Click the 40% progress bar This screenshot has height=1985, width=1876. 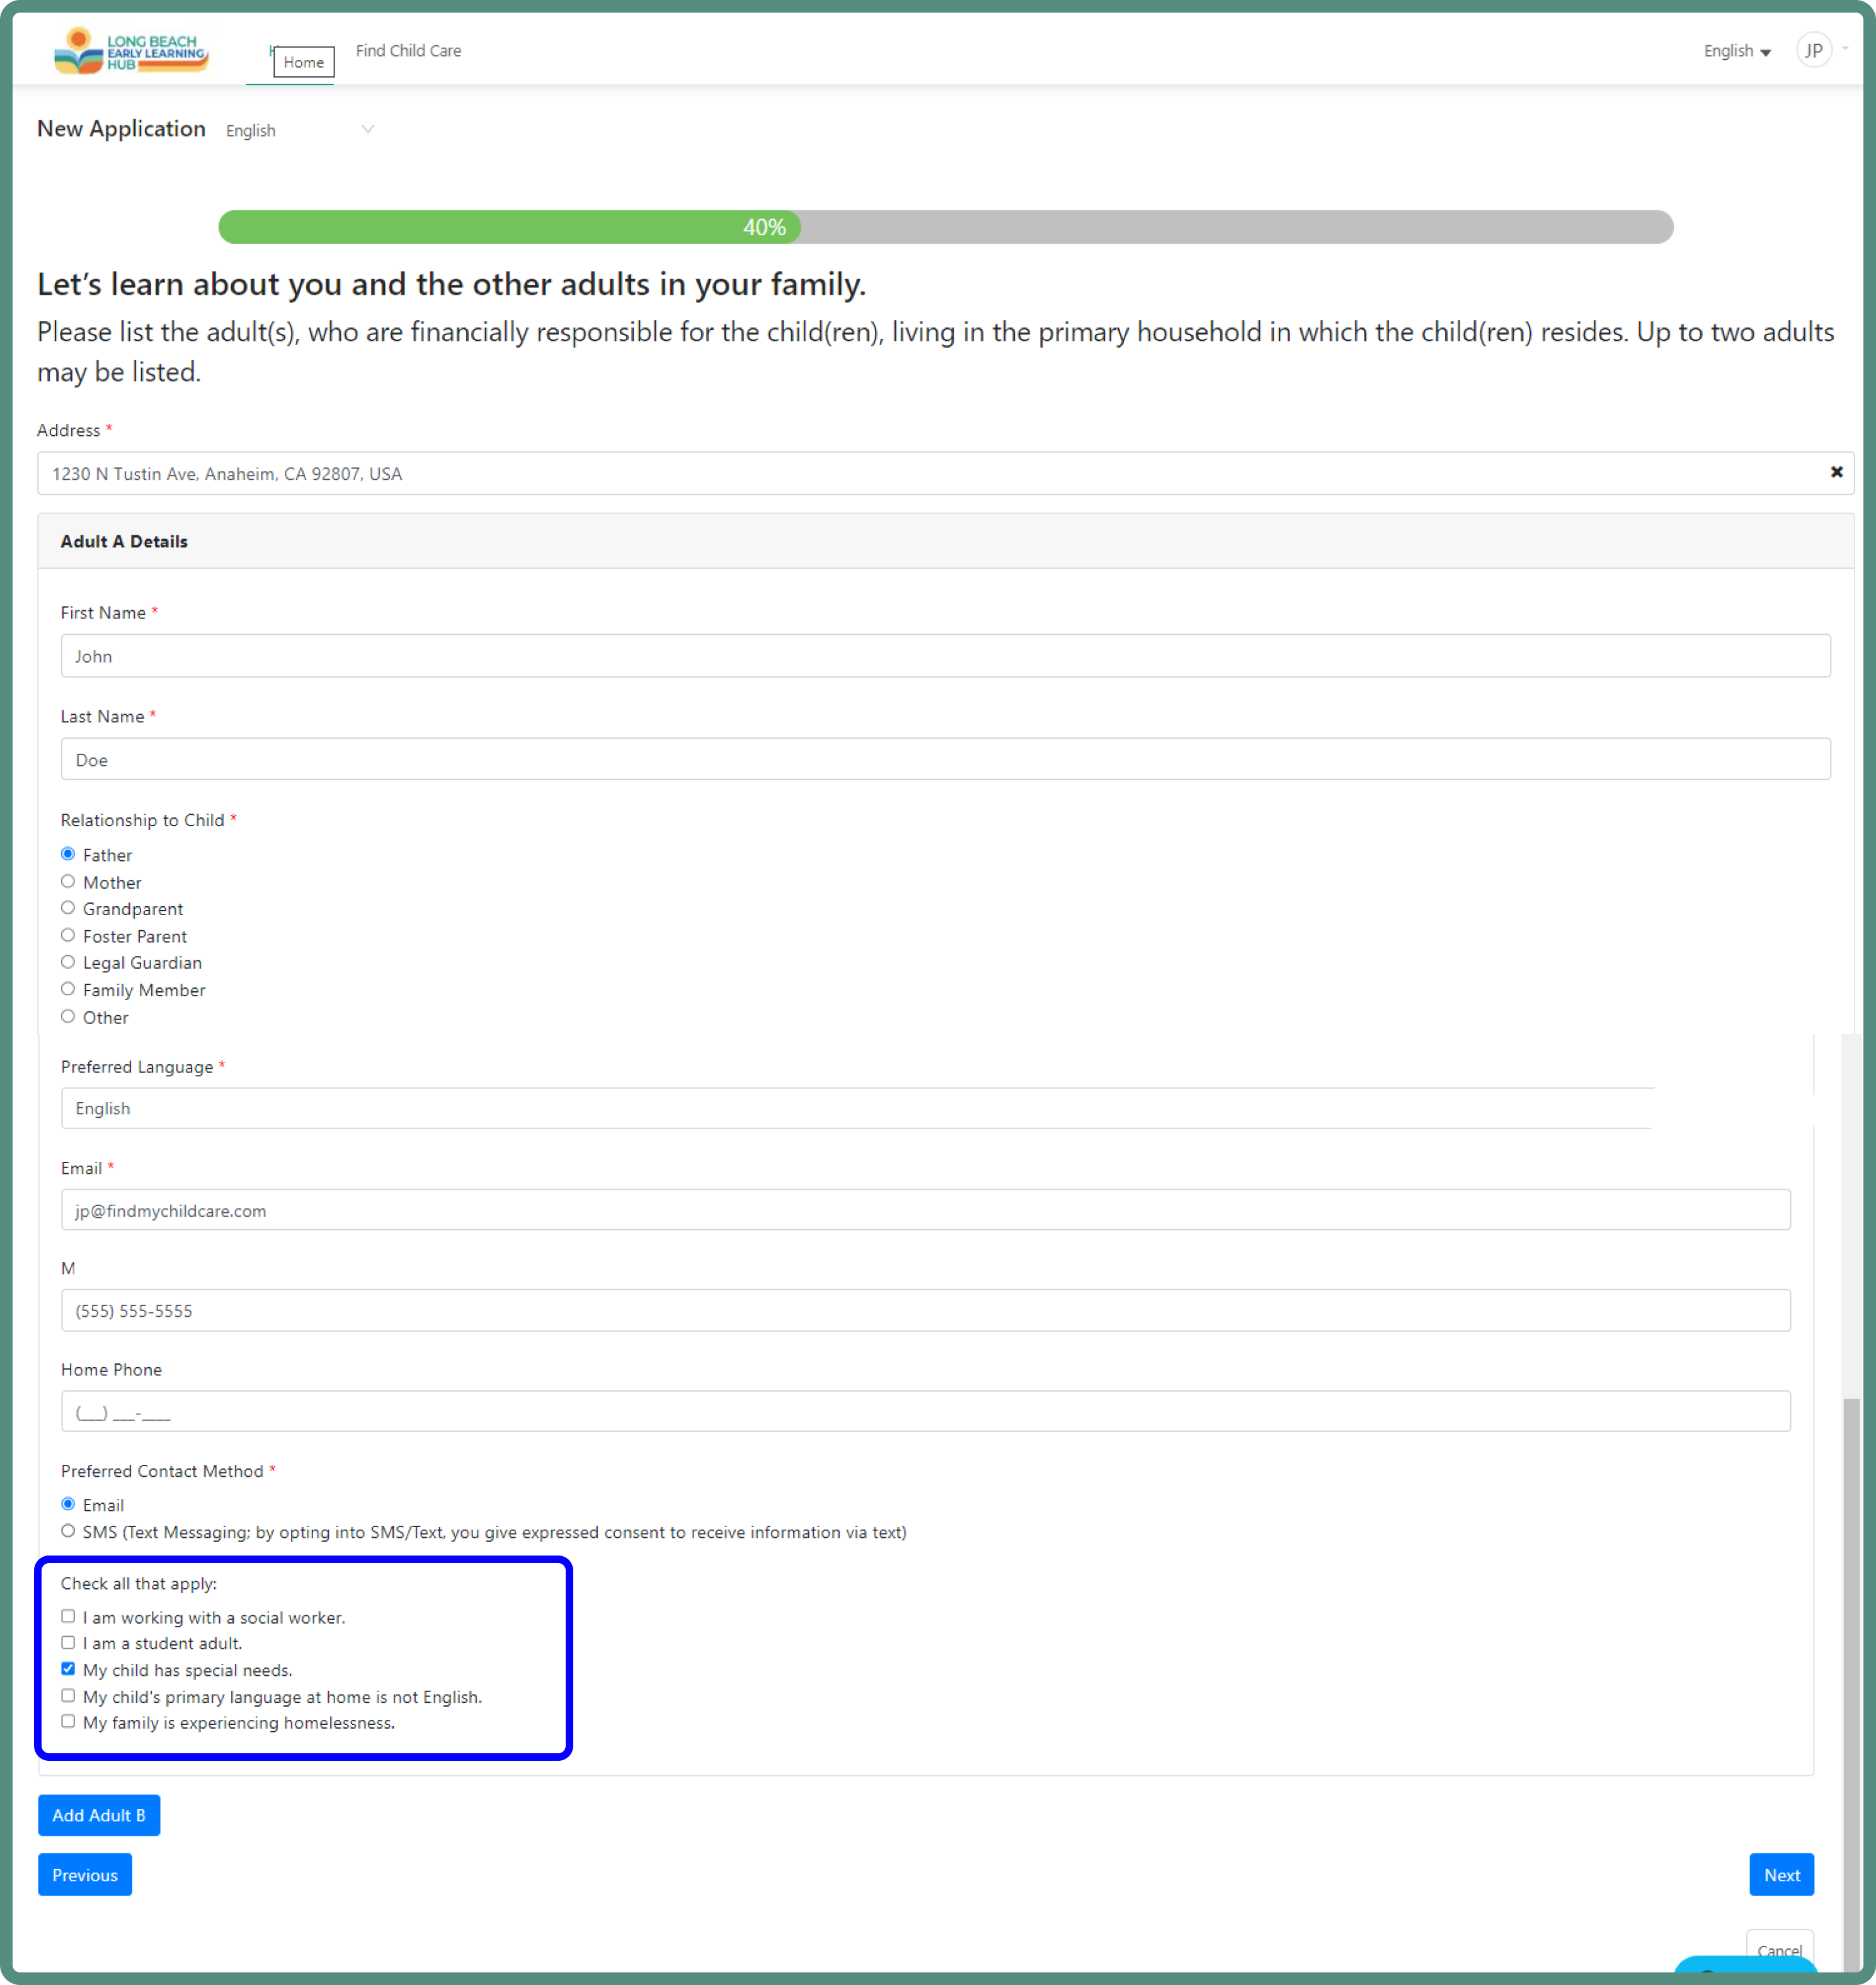point(945,227)
